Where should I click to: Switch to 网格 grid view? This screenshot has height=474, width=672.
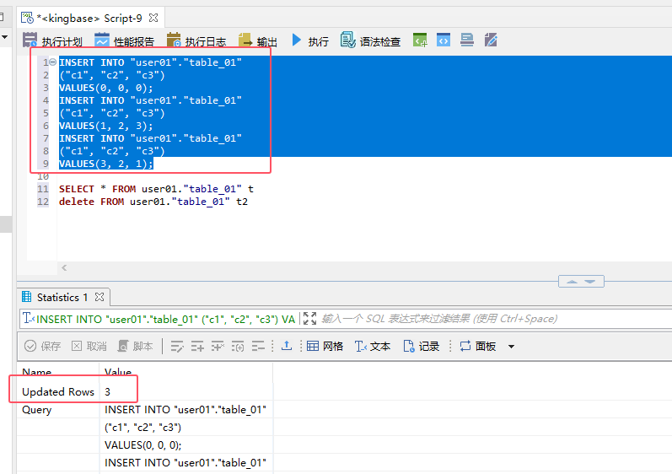(325, 346)
